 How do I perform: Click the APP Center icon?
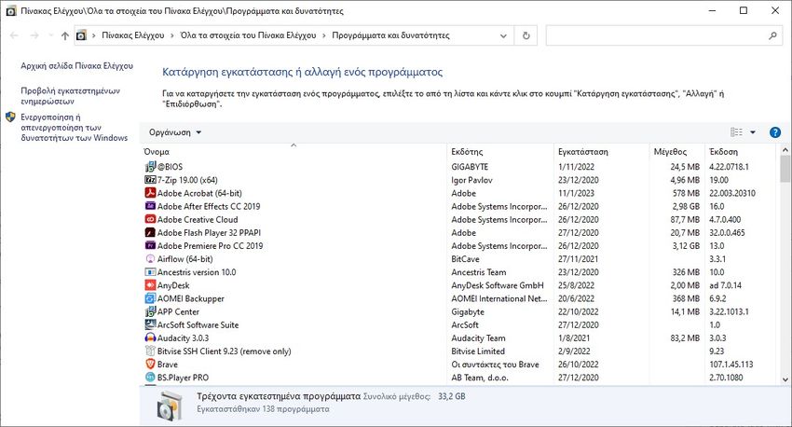click(150, 311)
